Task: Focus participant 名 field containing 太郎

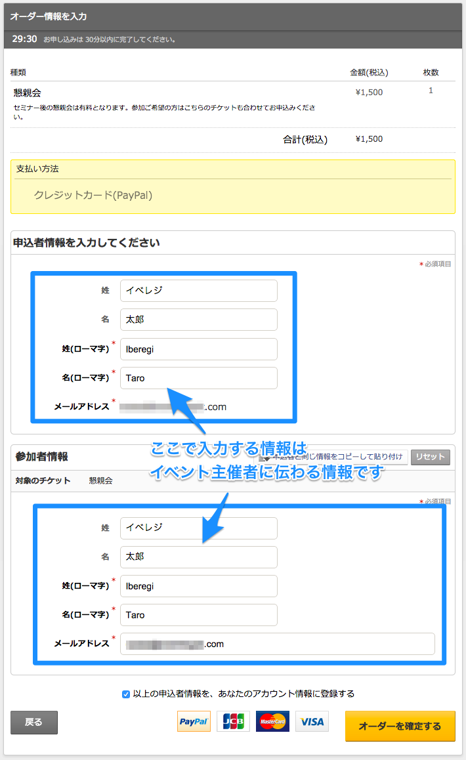Action: (199, 557)
